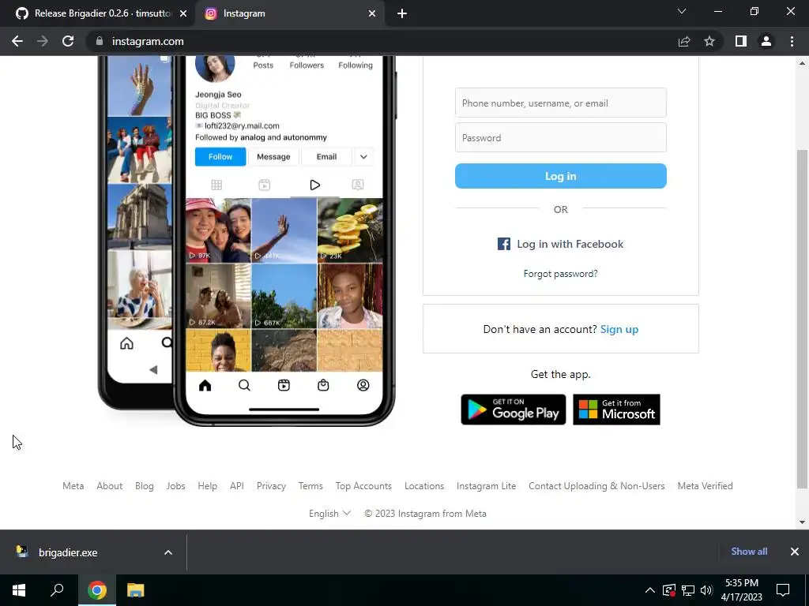Go back using the browser back arrow

click(x=17, y=41)
